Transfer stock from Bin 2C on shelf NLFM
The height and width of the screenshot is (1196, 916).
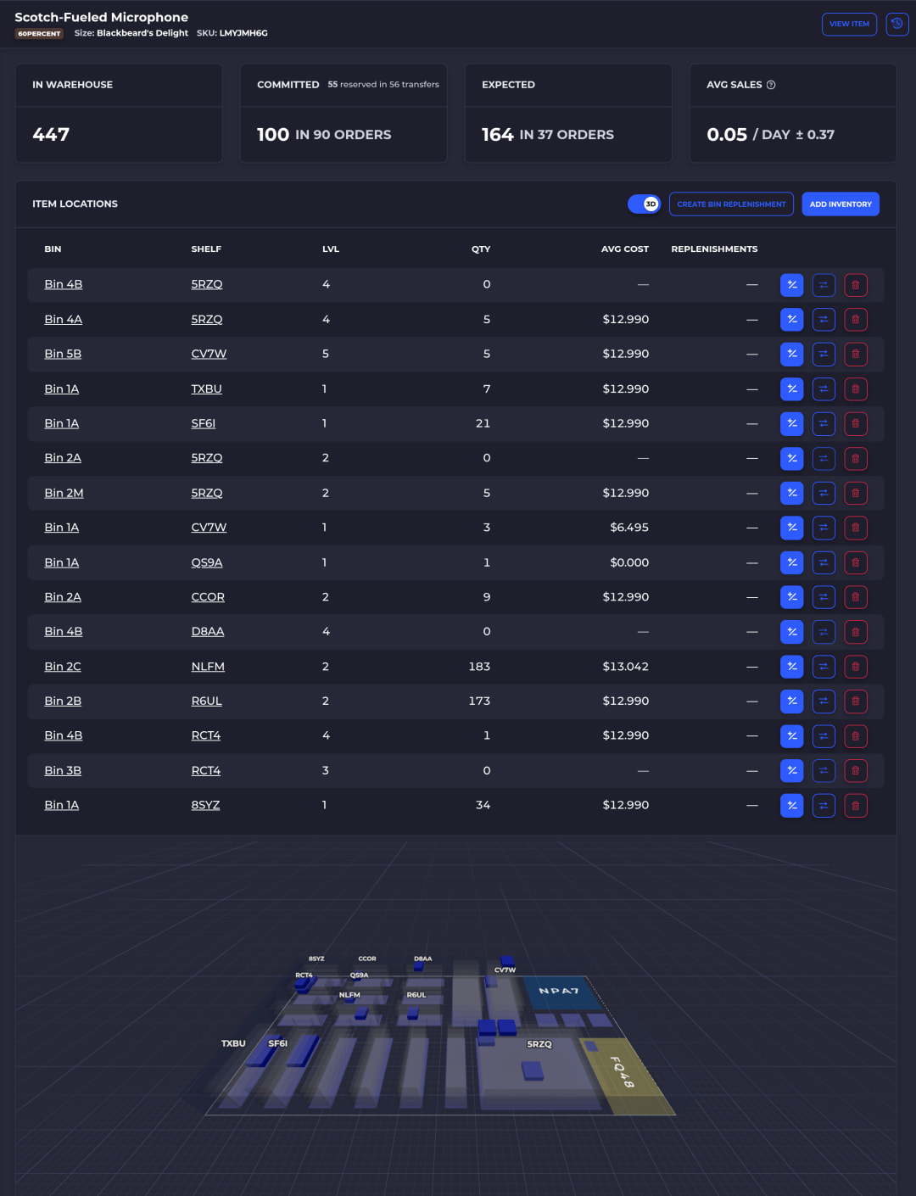click(824, 667)
